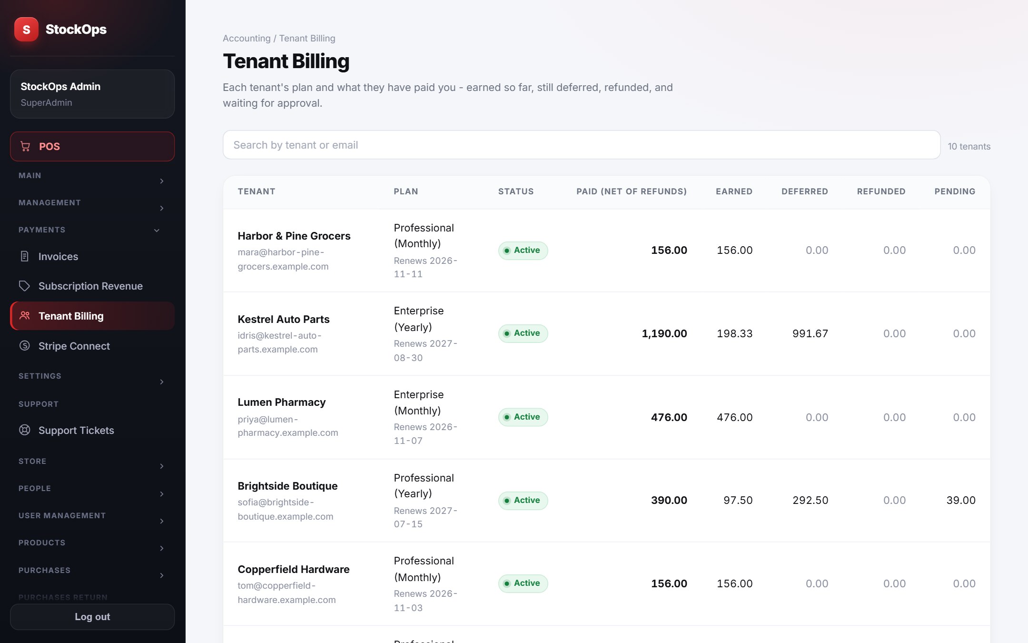Open Support Tickets page
Screen dimensions: 1028x643
pos(92,430)
